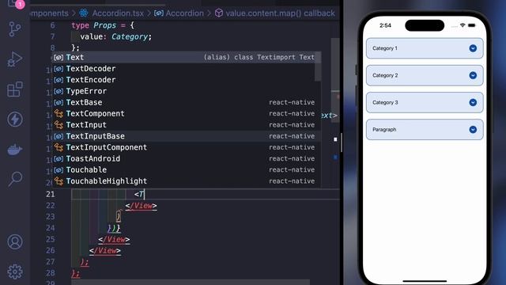506x285 pixels.
Task: Click closing </View> tag on line 26
Action: pos(105,251)
